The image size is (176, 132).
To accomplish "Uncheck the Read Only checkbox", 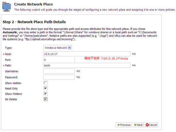I will [45, 88].
